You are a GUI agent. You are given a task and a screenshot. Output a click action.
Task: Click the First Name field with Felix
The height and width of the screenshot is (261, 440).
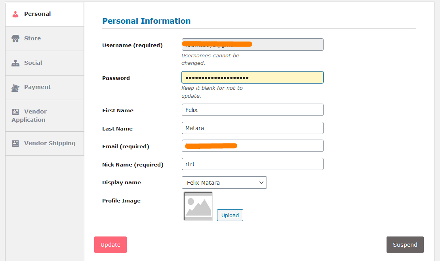click(x=253, y=110)
